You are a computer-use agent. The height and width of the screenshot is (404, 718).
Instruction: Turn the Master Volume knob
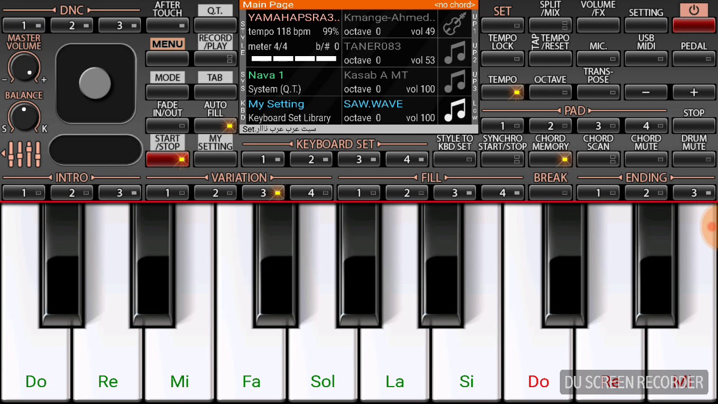(24, 67)
